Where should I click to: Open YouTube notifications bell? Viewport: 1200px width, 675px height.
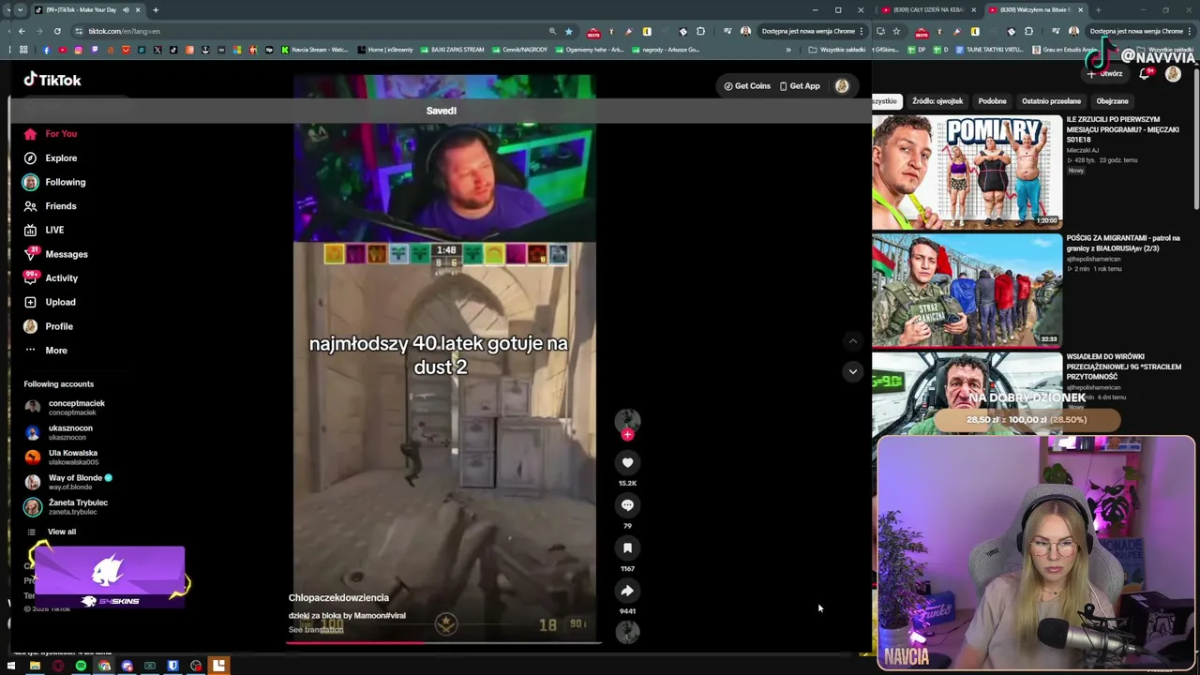click(1145, 73)
